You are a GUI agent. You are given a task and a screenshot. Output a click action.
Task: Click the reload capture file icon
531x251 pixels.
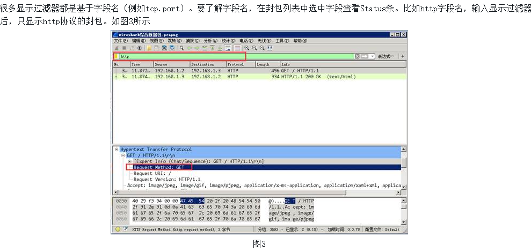(x=172, y=48)
